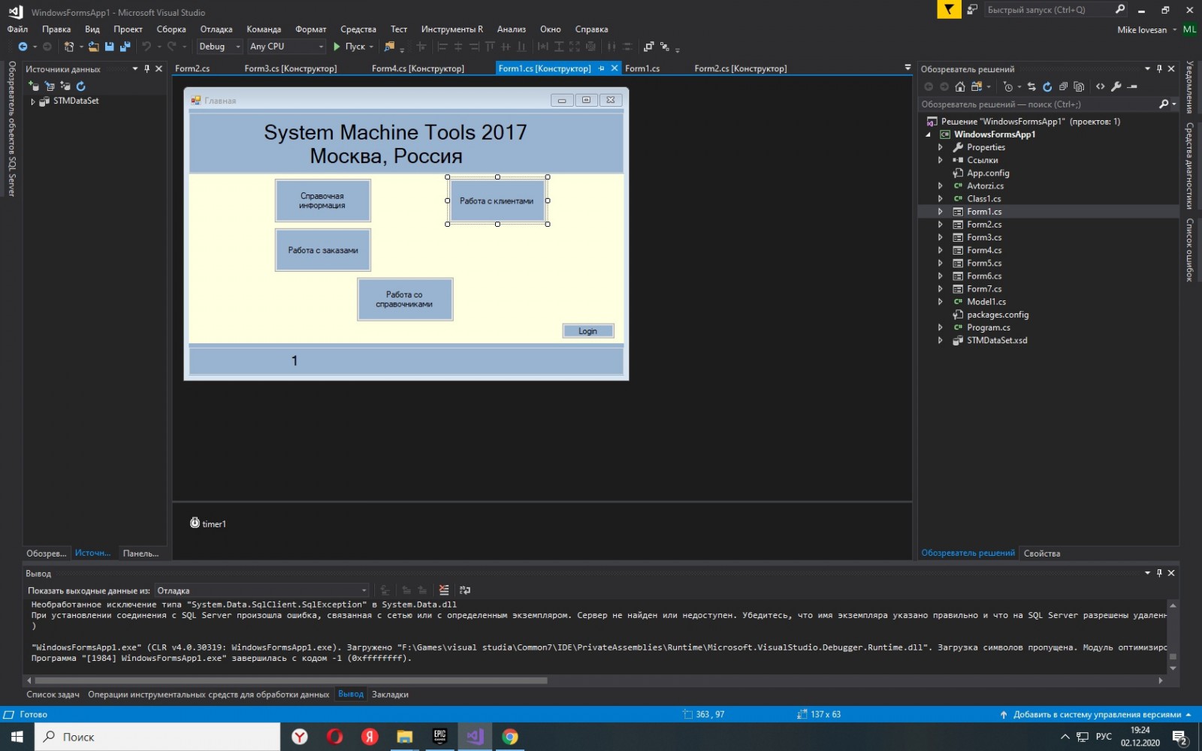Viewport: 1202px width, 751px height.
Task: Select Program.cs in Solution Explorer
Action: [988, 327]
